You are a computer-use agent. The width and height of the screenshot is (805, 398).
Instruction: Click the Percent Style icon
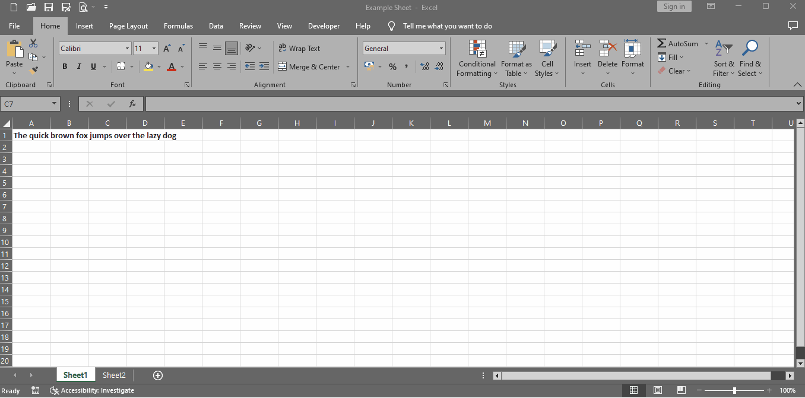pyautogui.click(x=392, y=66)
